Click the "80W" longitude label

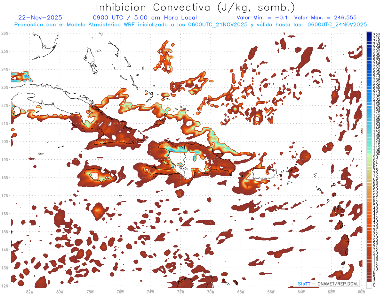point(60,292)
